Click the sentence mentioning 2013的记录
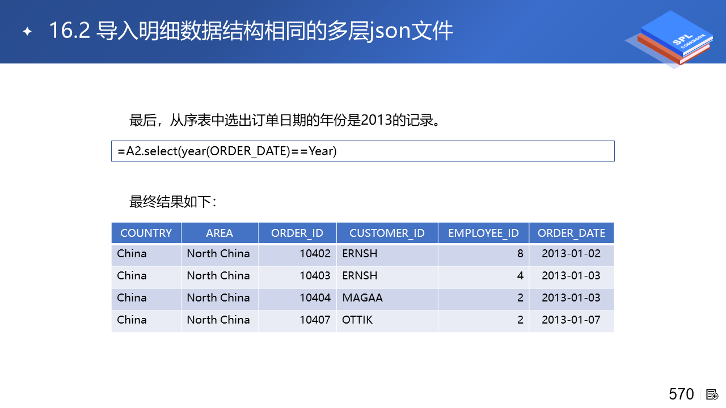This screenshot has height=408, width=726. (x=285, y=121)
